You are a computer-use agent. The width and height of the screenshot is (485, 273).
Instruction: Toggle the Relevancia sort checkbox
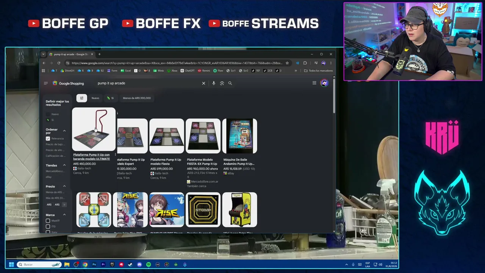click(48, 139)
